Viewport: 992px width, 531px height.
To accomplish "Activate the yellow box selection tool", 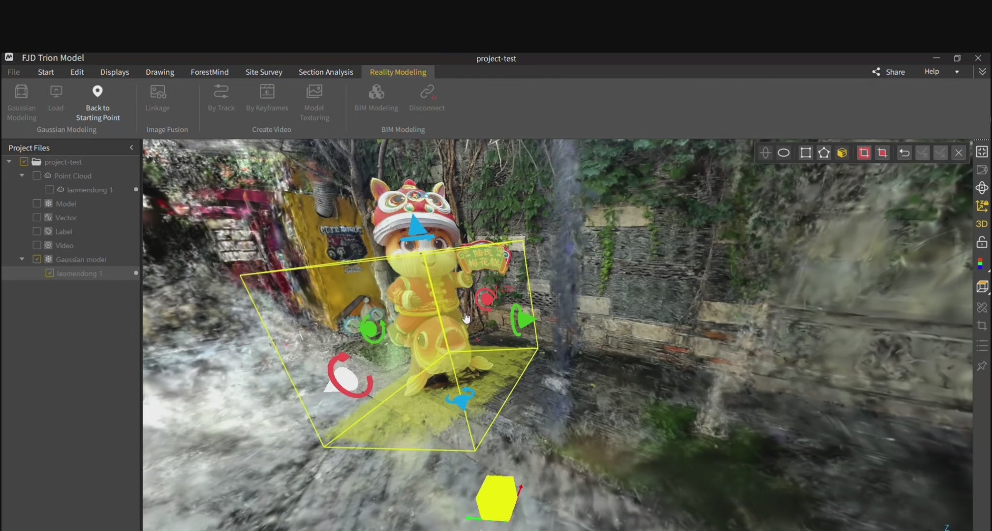I will (x=842, y=153).
